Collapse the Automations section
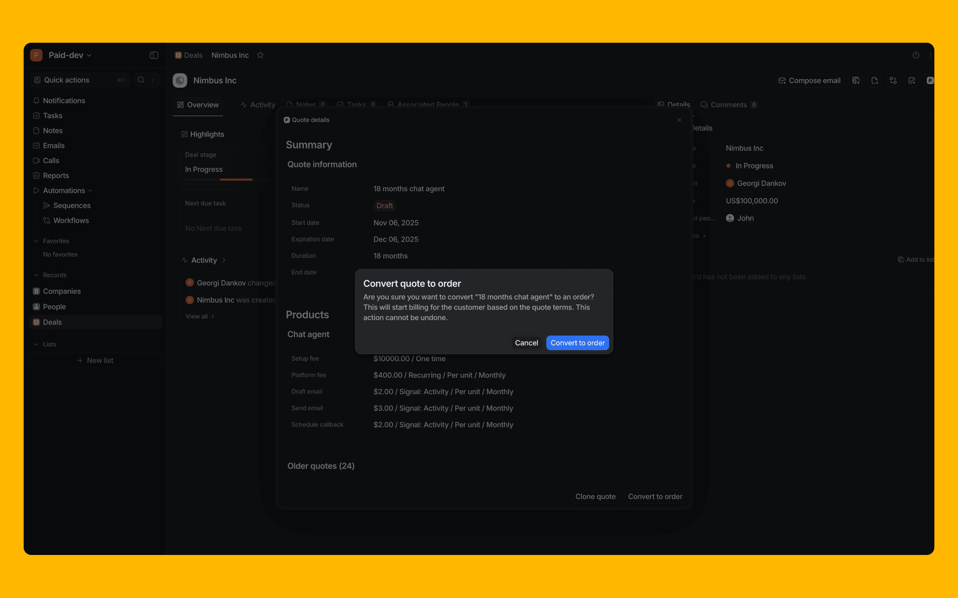The width and height of the screenshot is (958, 598). click(90, 191)
